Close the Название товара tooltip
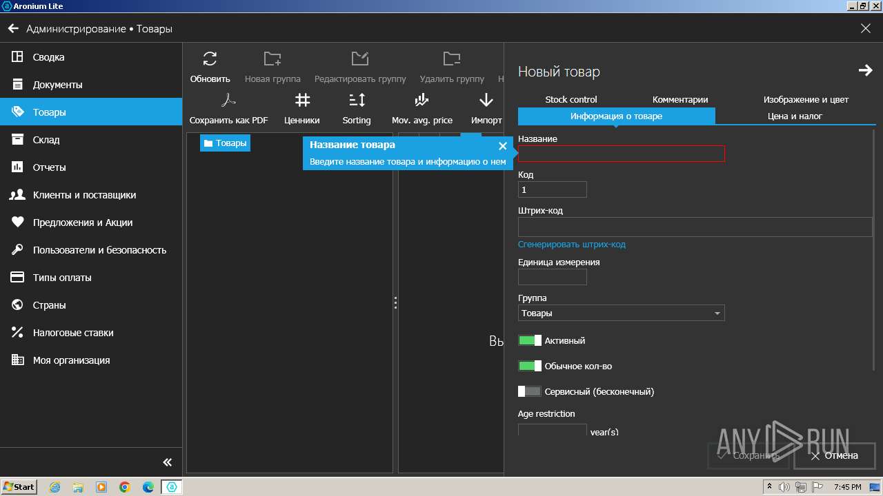883x496 pixels. pyautogui.click(x=503, y=146)
